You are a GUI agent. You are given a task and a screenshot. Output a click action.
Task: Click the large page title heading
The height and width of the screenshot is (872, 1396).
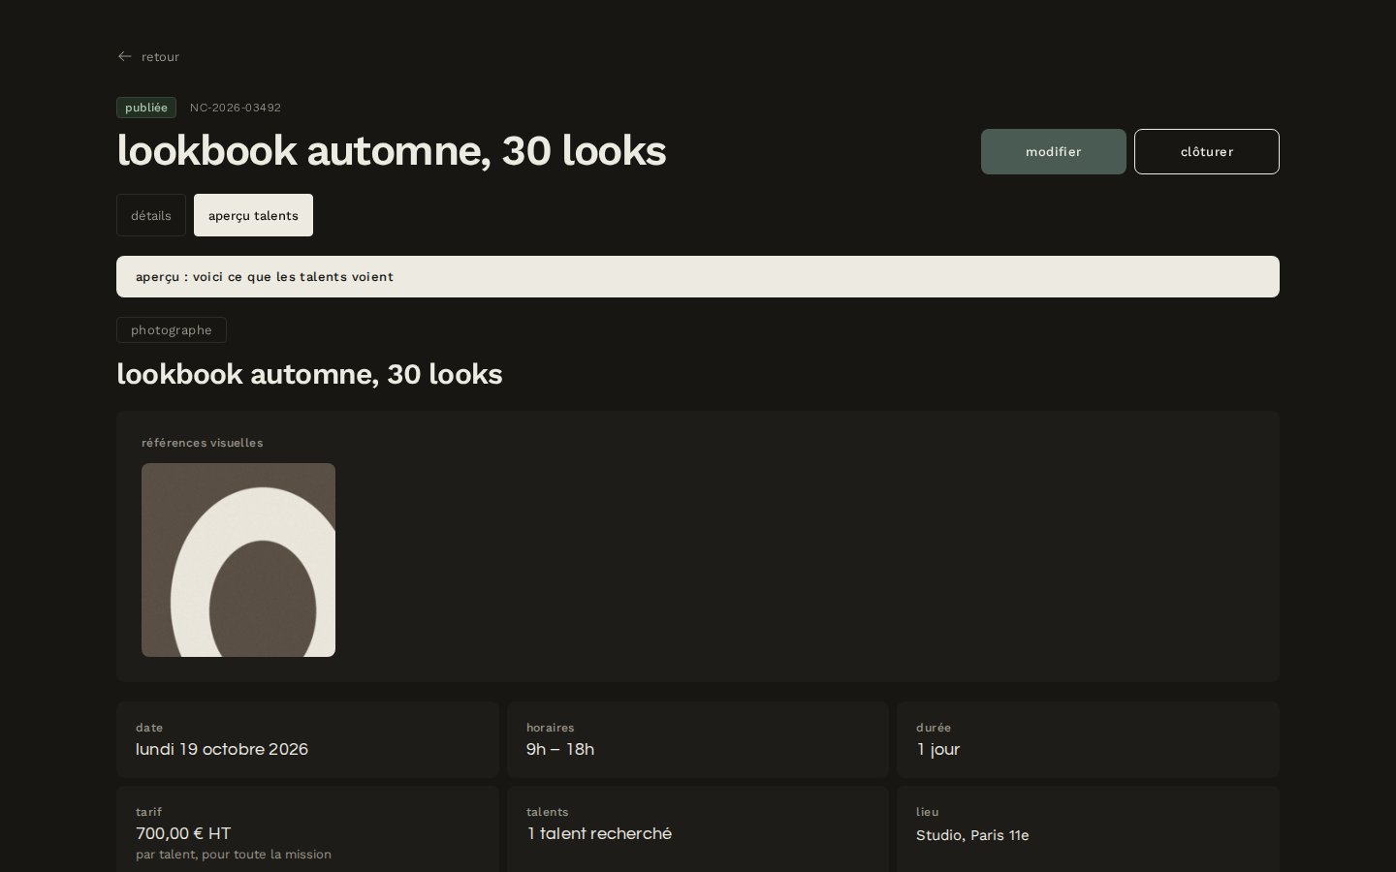click(x=392, y=151)
